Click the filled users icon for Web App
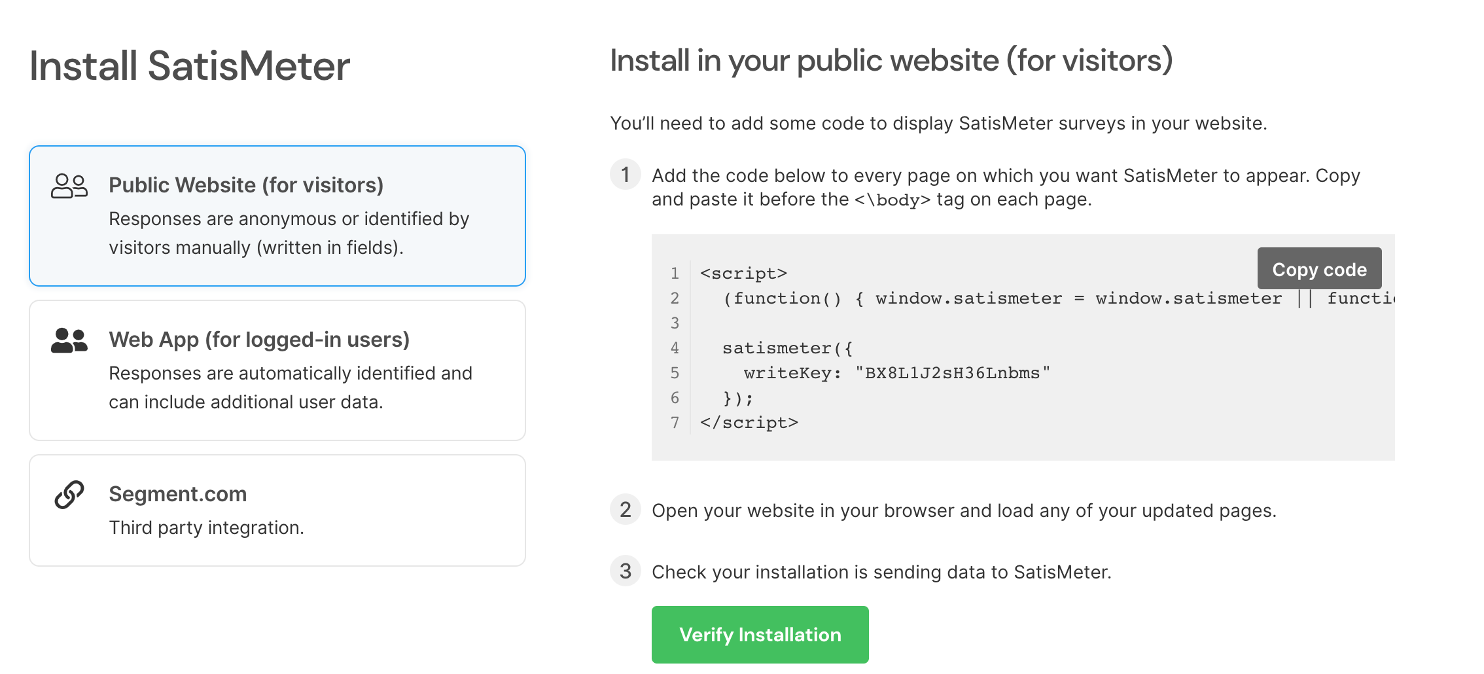1484x674 pixels. click(69, 340)
